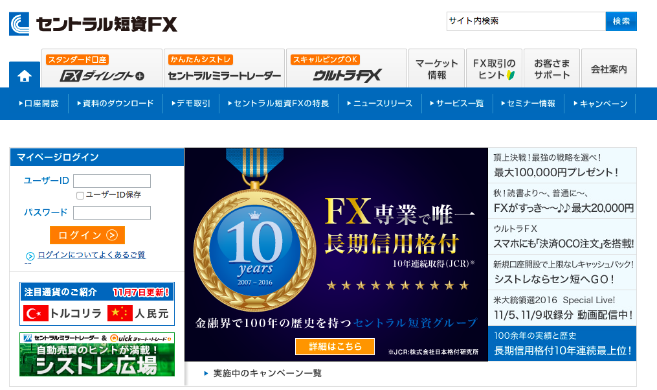
Task: Select the マーケット情報 tab
Action: pos(437,69)
